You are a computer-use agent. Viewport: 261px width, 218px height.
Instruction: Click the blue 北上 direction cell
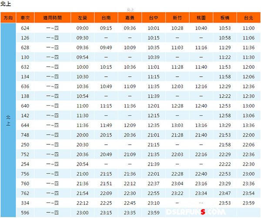(x=8, y=120)
